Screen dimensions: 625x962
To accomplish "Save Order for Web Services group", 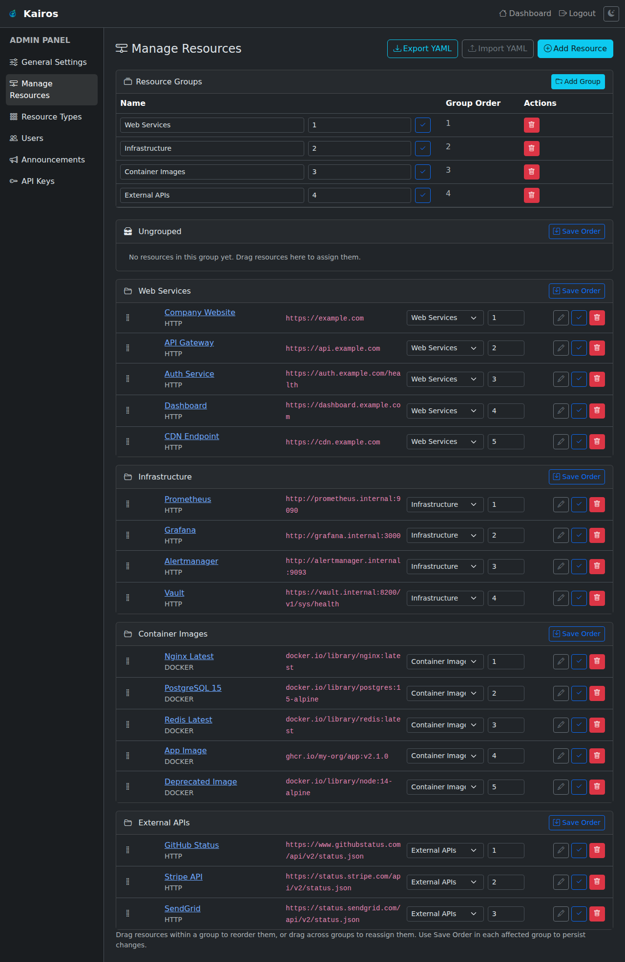I will (x=577, y=291).
